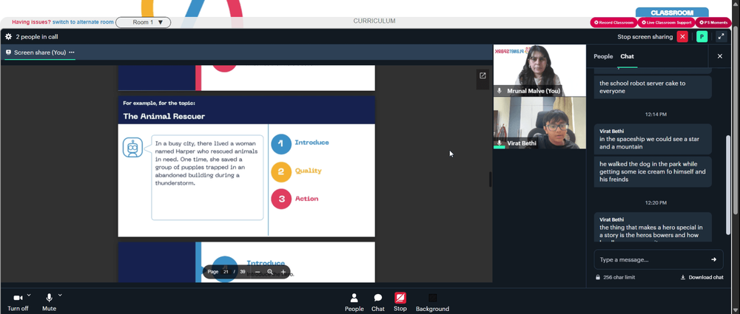Open Background effects option
Image resolution: width=740 pixels, height=314 pixels.
pyautogui.click(x=432, y=302)
